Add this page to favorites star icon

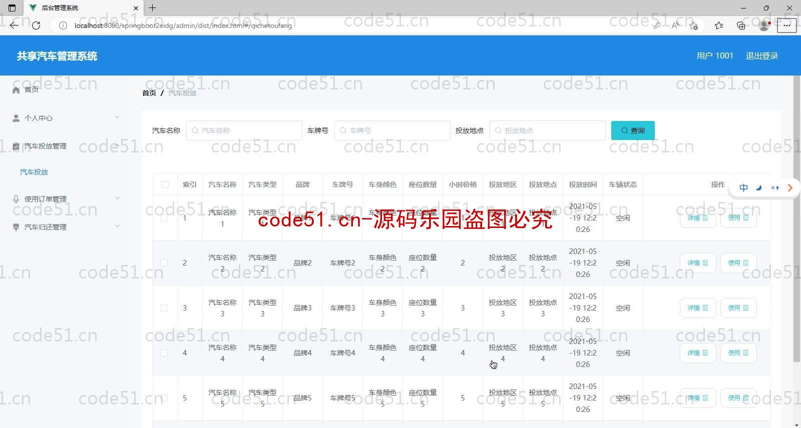coord(693,25)
